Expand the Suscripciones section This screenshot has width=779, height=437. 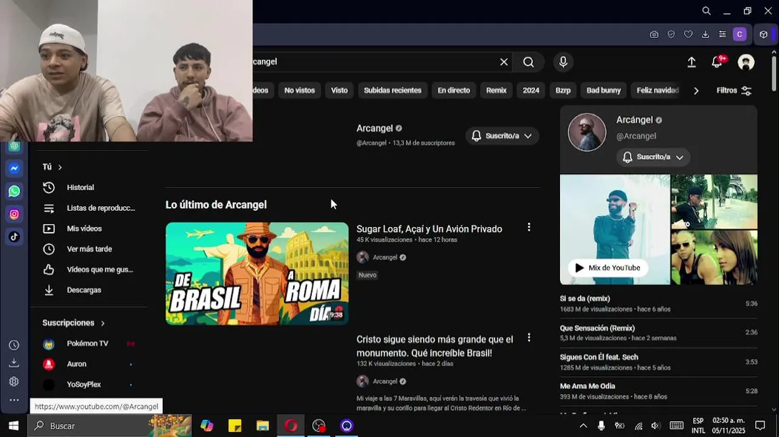point(73,323)
